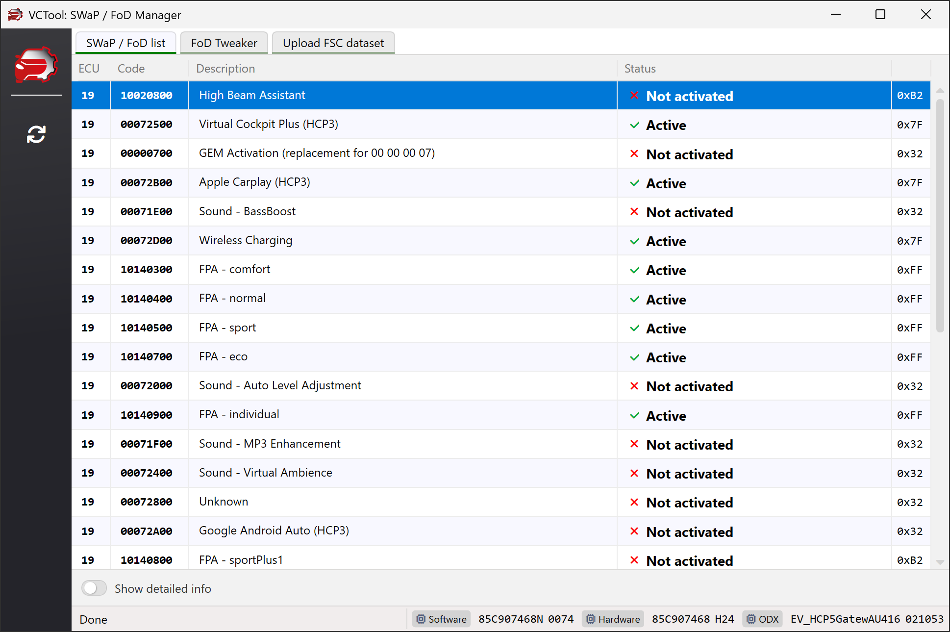Select the Apple Carplay (HCP3) row
The image size is (950, 632).
pyautogui.click(x=254, y=182)
